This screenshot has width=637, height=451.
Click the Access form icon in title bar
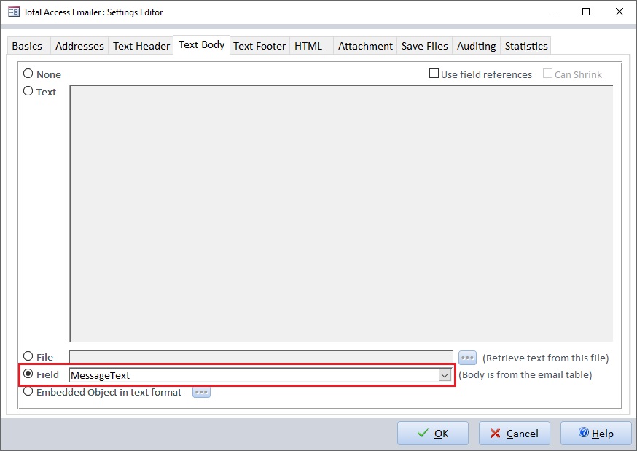pos(13,12)
